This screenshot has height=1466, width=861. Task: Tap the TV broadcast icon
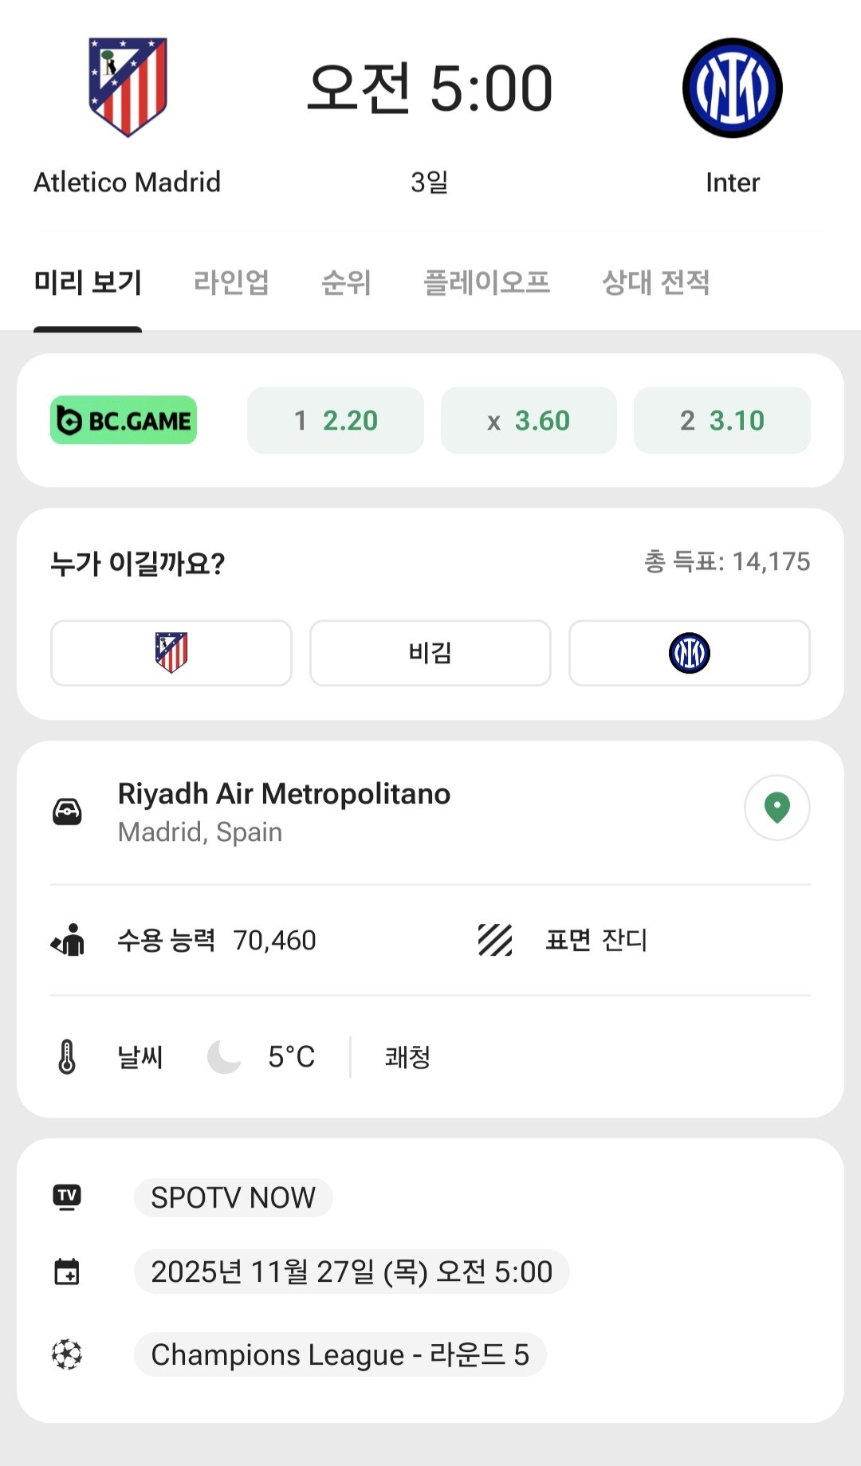coord(67,1197)
